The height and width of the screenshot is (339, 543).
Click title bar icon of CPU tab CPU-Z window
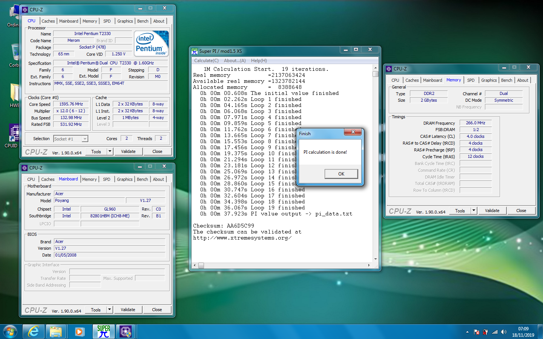coord(25,9)
